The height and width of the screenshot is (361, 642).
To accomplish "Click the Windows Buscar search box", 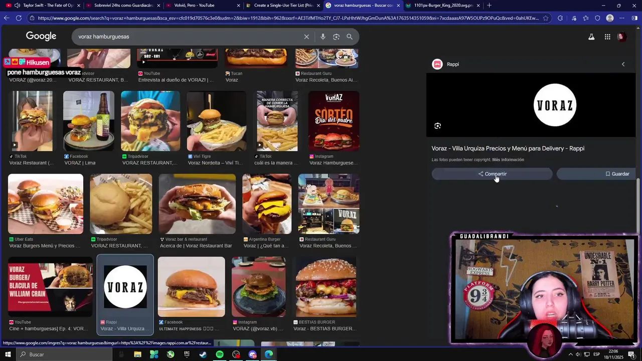I will (x=64, y=354).
